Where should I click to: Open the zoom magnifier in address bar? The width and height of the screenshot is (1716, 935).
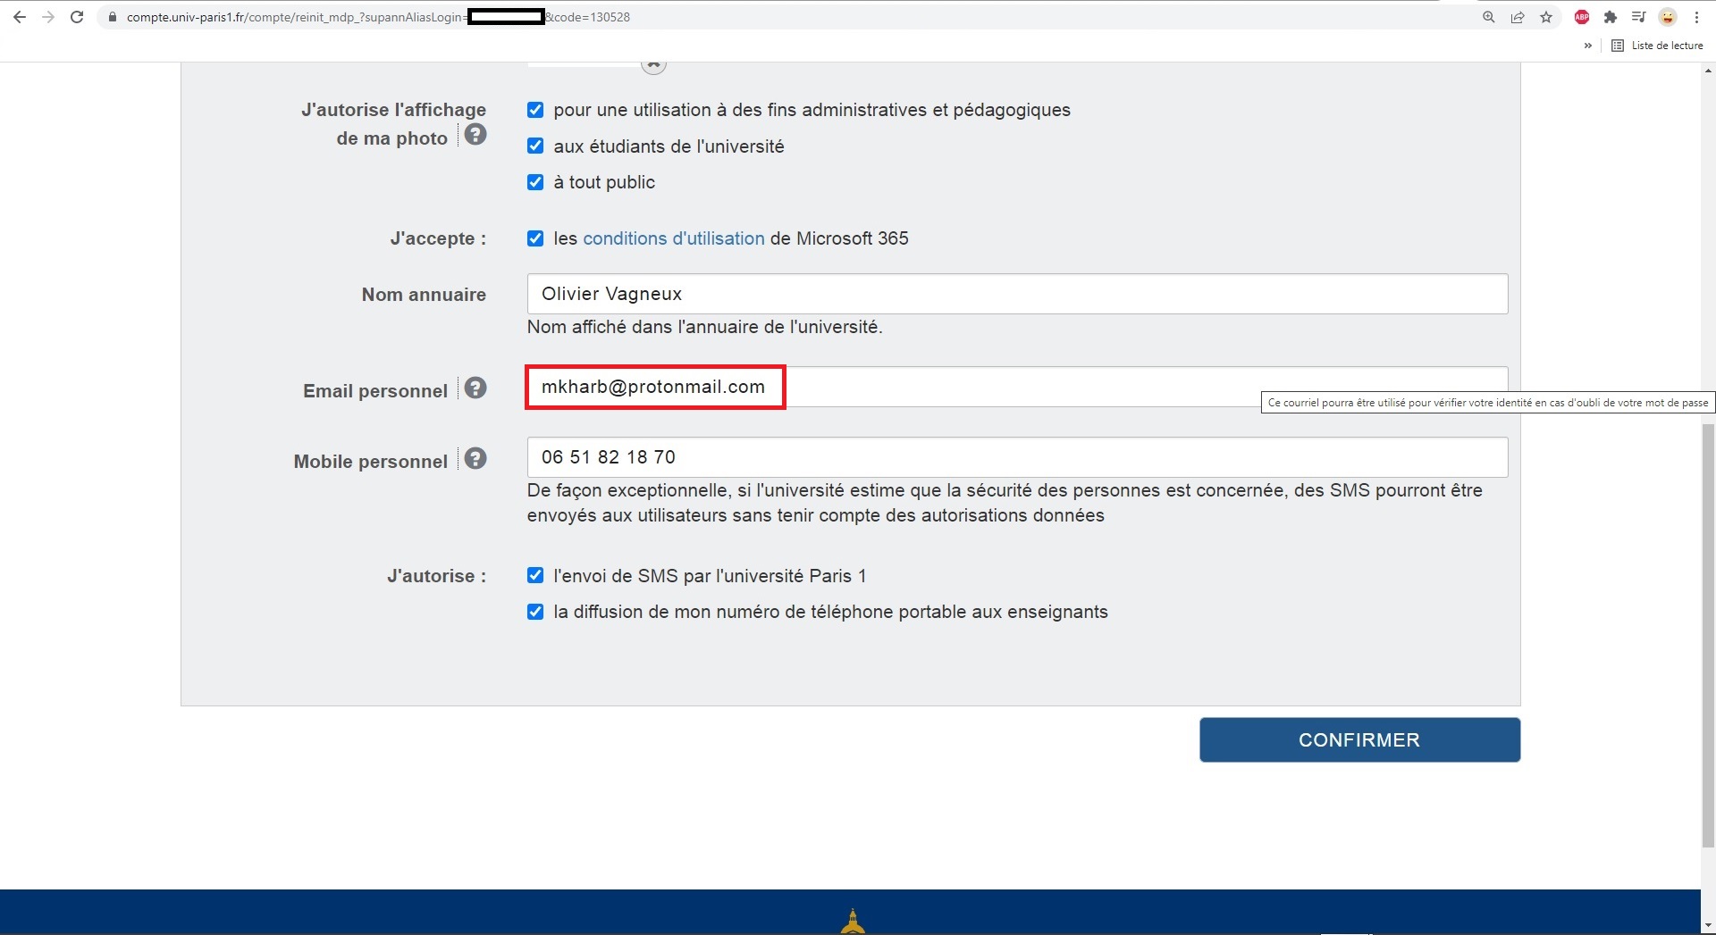pyautogui.click(x=1488, y=17)
